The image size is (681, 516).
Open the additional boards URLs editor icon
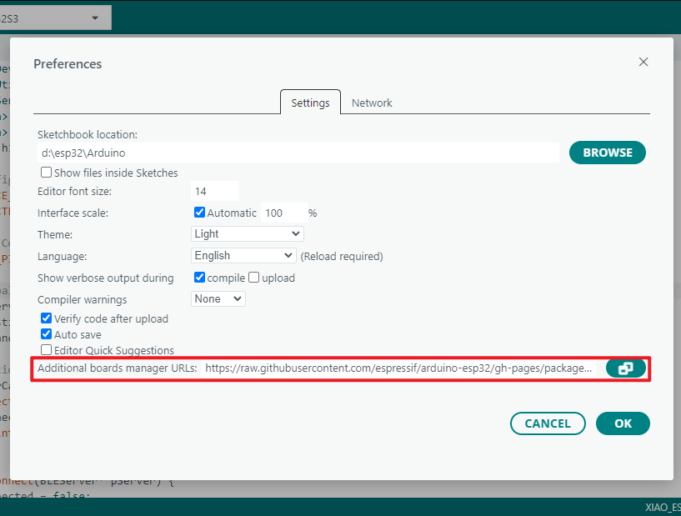pos(625,368)
